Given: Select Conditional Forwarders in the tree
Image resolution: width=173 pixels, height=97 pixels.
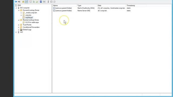Looking at the screenshot, I should point(31,27).
